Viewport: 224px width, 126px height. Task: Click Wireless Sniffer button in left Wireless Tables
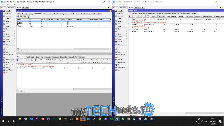(95, 60)
